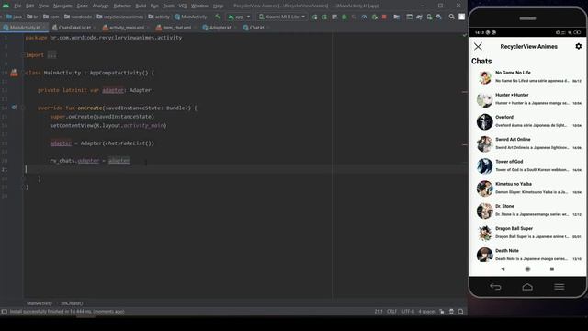Click the Dragon Ball Super avatar
Viewport: 588px width, 331px height.
484,233
